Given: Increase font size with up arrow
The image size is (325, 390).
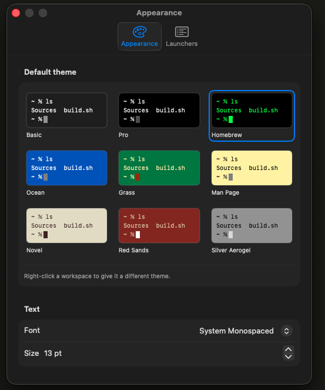Looking at the screenshot, I should pos(288,349).
